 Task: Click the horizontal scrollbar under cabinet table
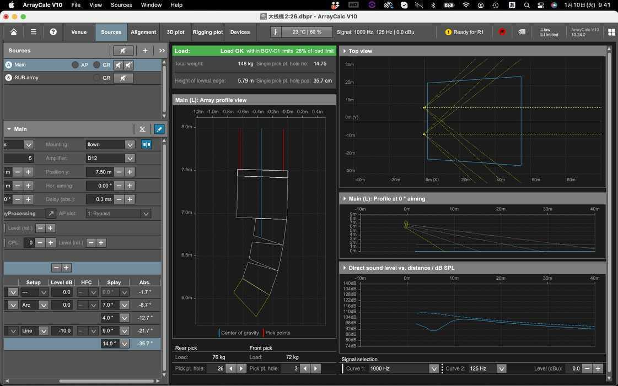click(x=106, y=381)
